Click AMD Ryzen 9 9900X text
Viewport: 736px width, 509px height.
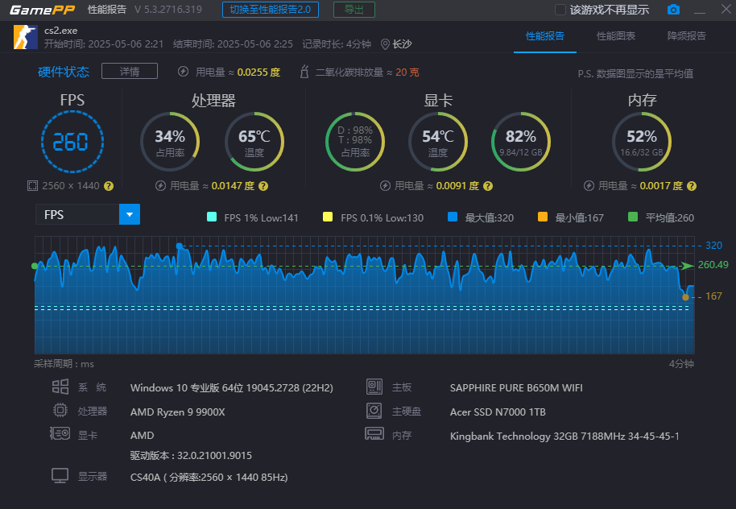177,412
